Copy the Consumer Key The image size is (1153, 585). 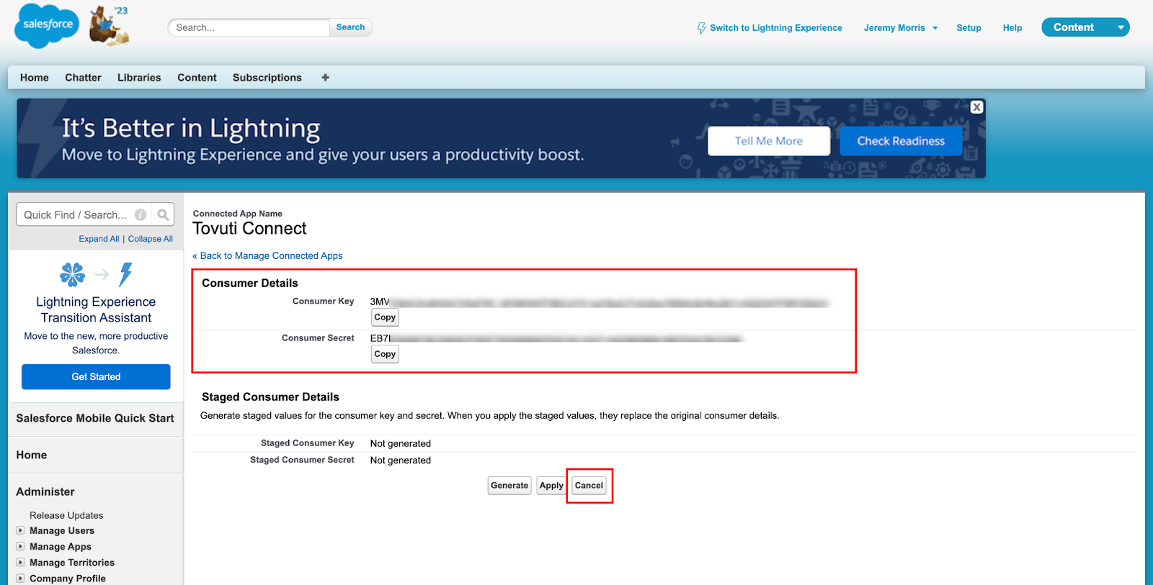click(385, 317)
